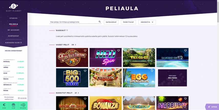The width and height of the screenshot is (219, 110).
Task: Expand Uudet pelit list with chevron
Action: pos(76,45)
